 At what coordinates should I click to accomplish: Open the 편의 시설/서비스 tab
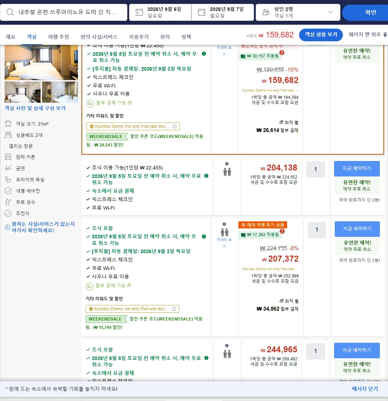pos(99,37)
